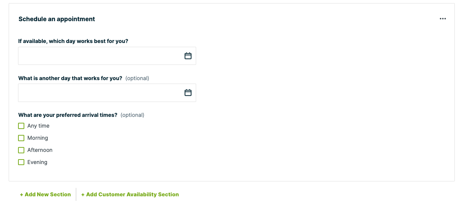Click the "(optional)" label next to the second date question
Image resolution: width=469 pixels, height=206 pixels.
137,78
